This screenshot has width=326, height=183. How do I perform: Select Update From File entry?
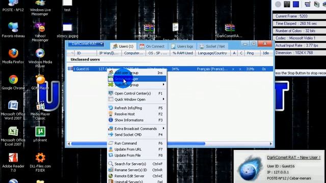(137, 155)
